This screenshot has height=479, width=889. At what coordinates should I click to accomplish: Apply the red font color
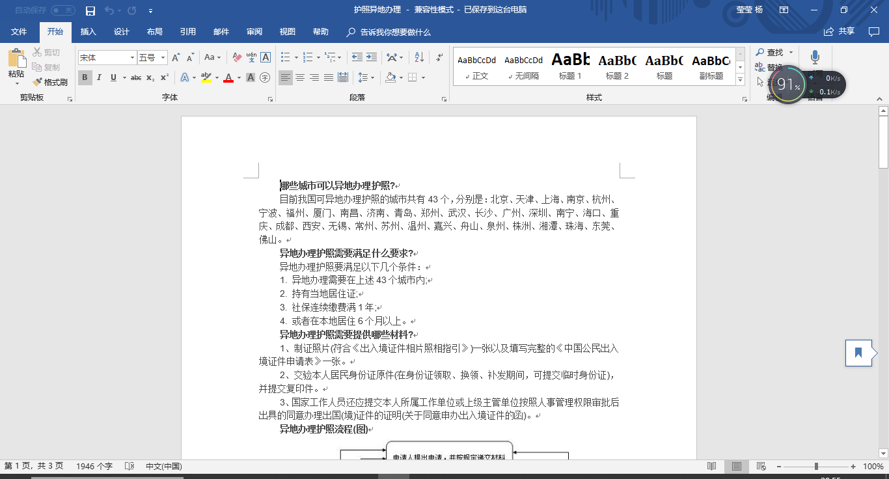228,77
